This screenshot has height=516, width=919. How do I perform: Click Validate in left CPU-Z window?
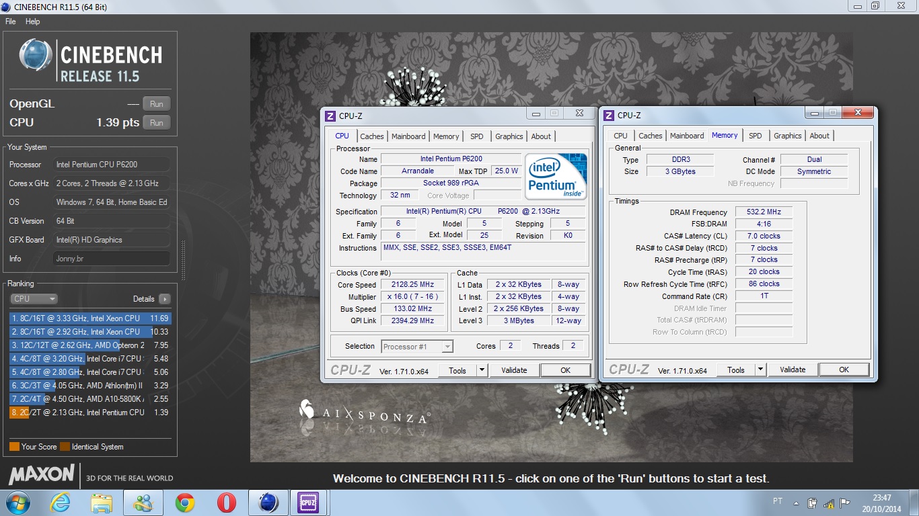point(514,370)
